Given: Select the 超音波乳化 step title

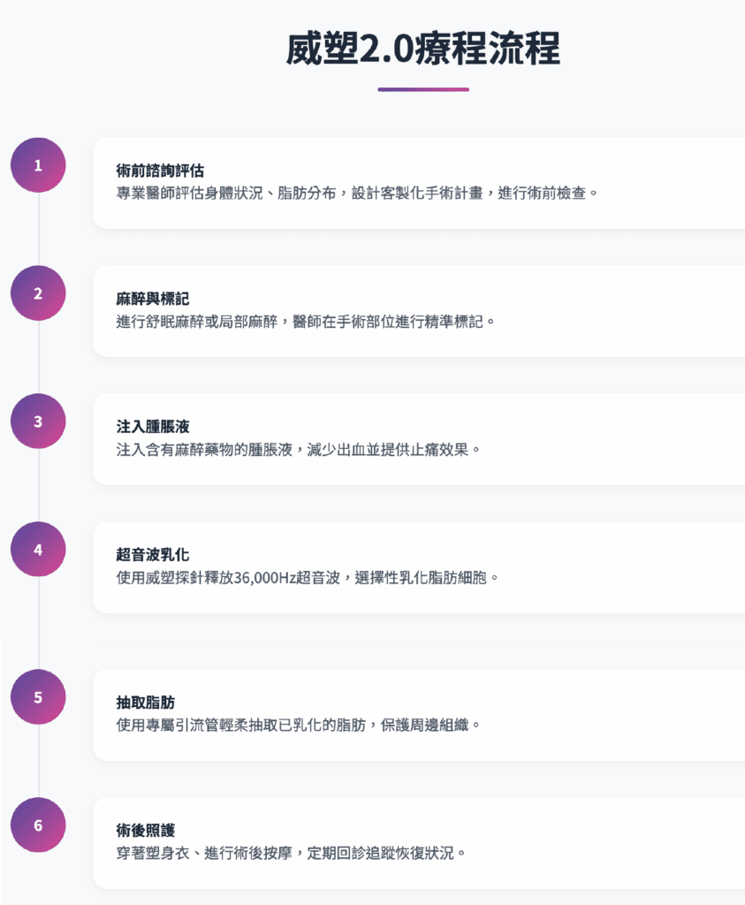Looking at the screenshot, I should 153,554.
